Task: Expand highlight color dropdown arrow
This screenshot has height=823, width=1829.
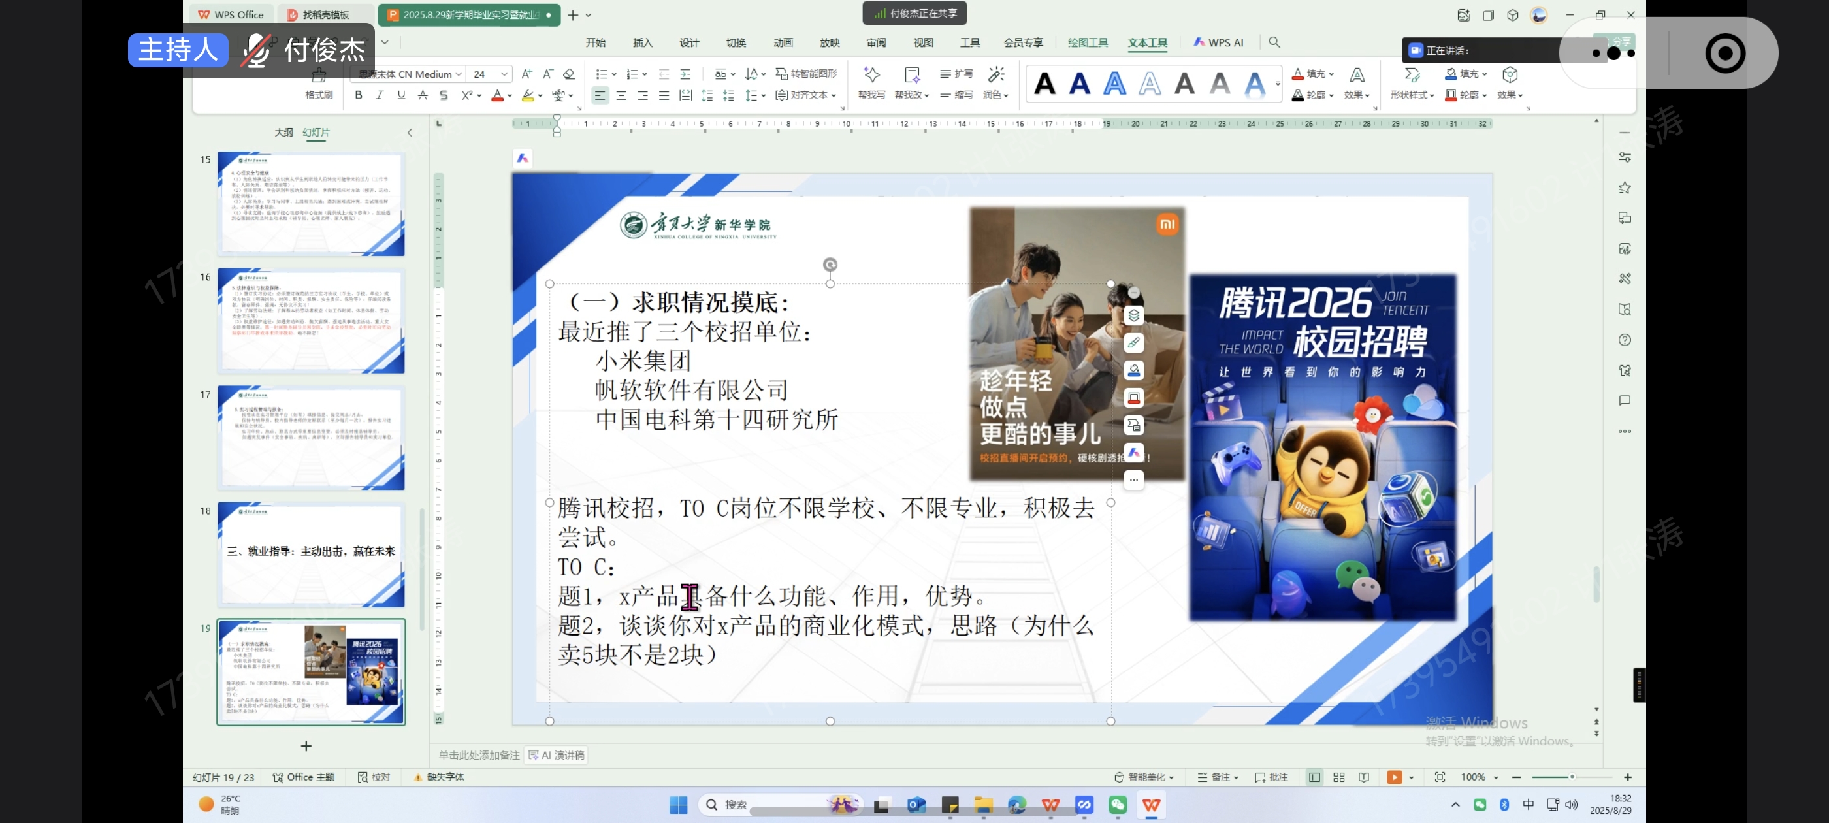Action: (x=540, y=96)
